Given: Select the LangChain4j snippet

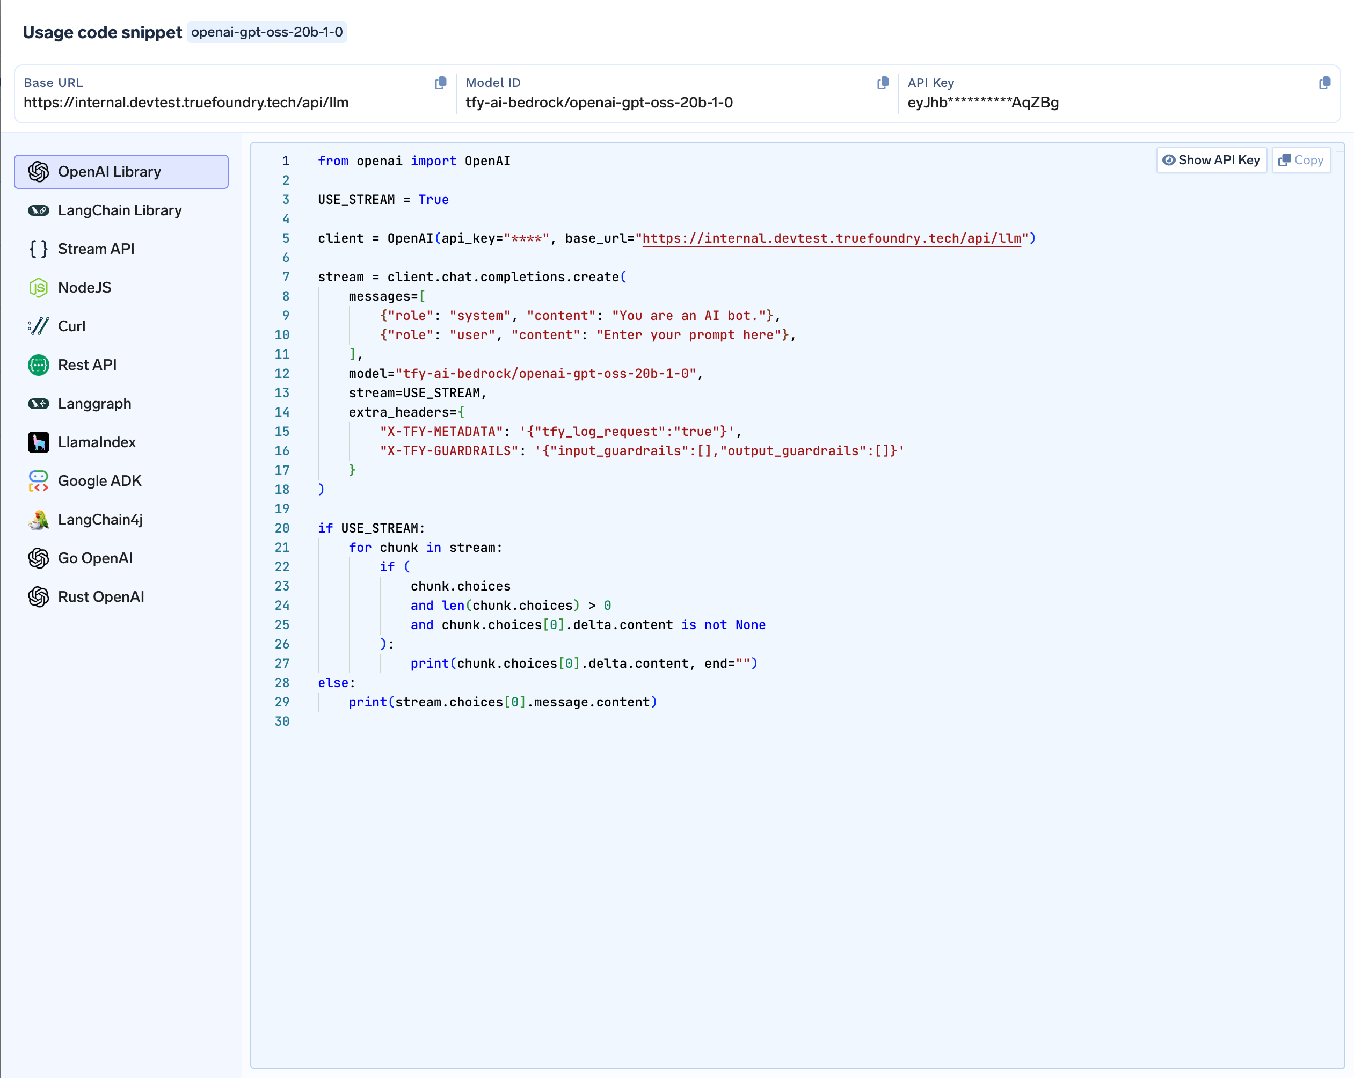Looking at the screenshot, I should click(x=121, y=520).
